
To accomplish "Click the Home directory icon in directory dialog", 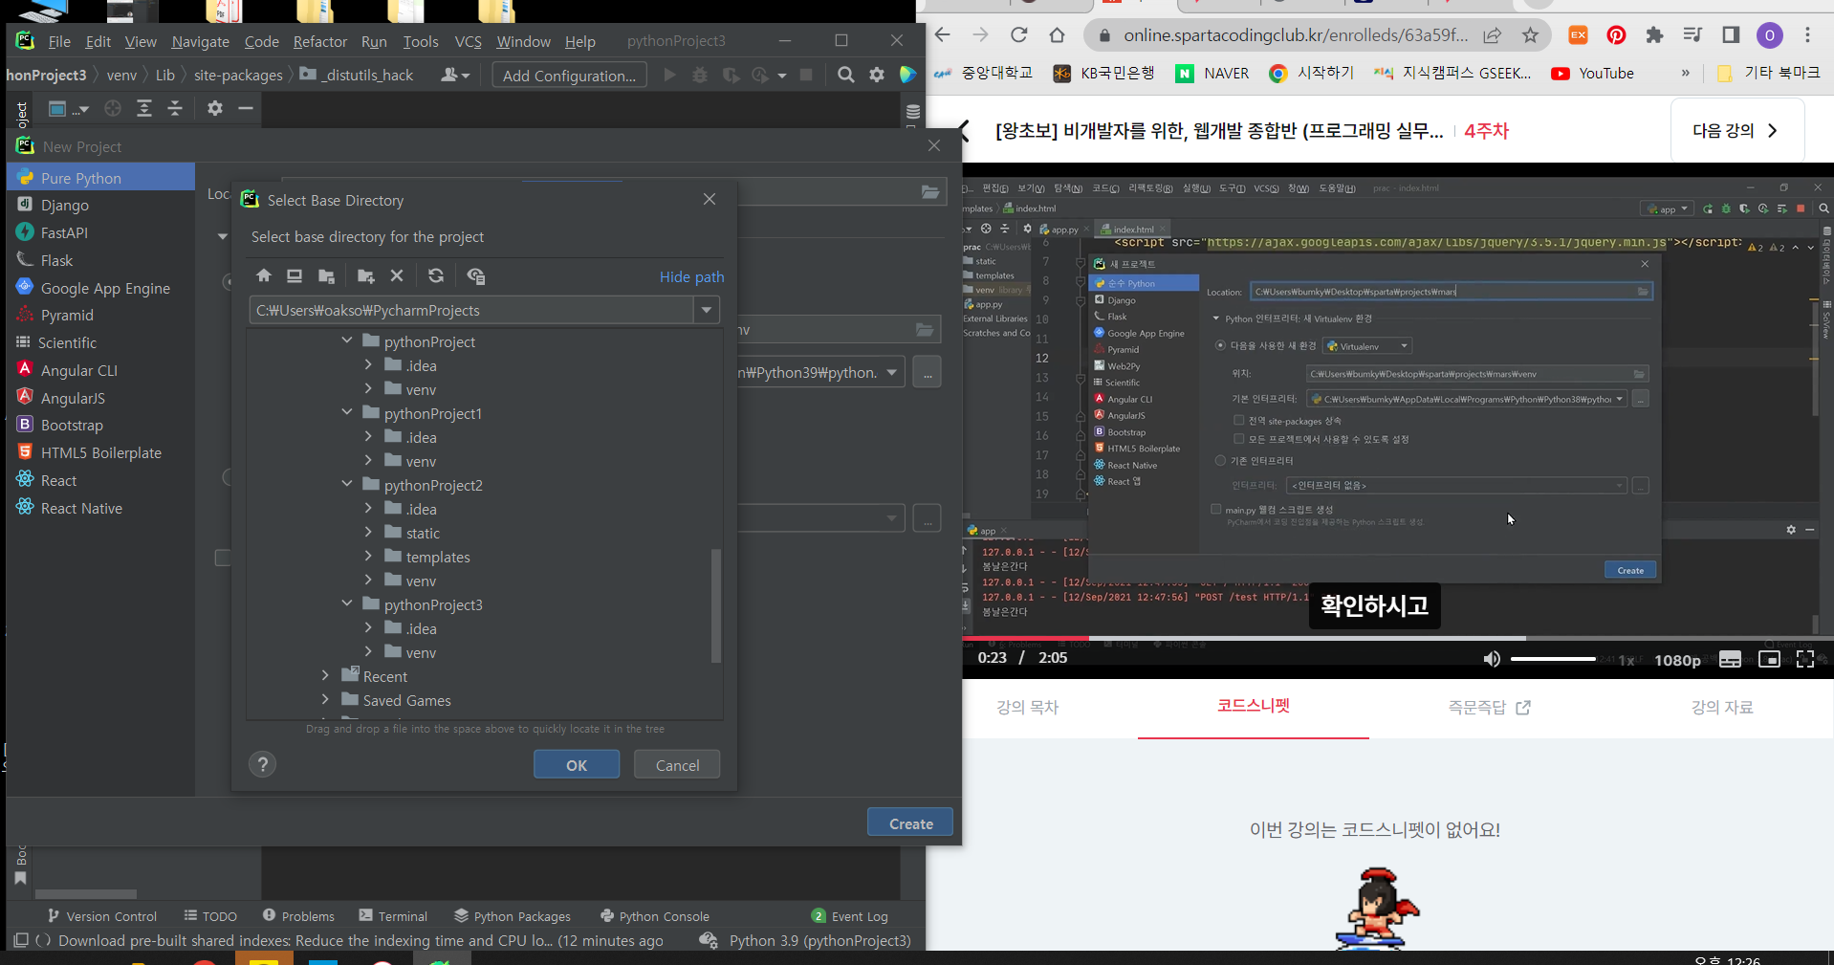I will (264, 275).
